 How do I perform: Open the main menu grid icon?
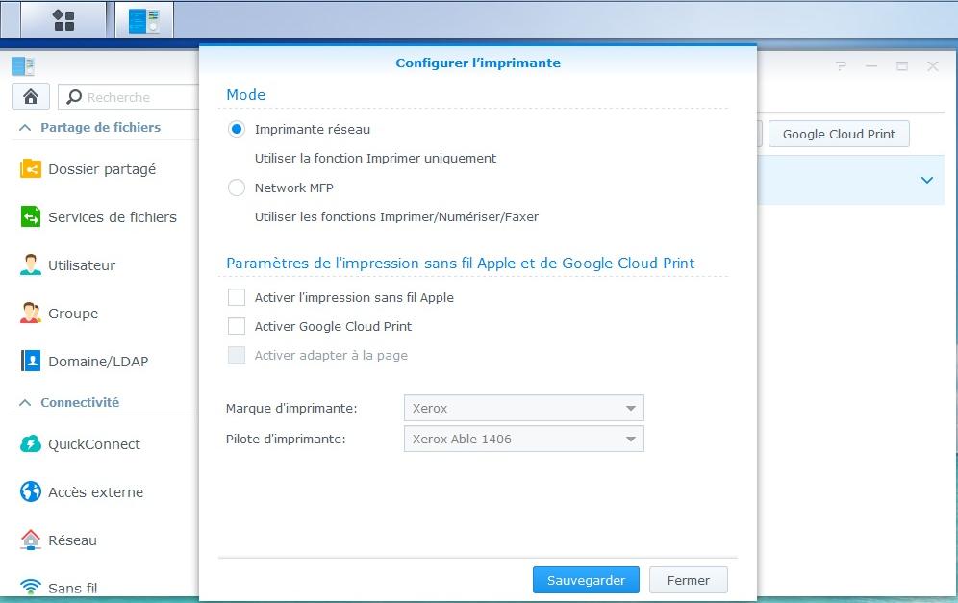click(63, 20)
